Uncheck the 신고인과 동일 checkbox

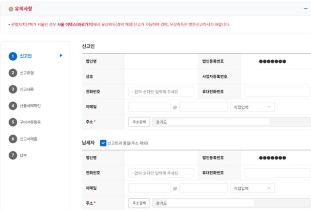(103, 143)
